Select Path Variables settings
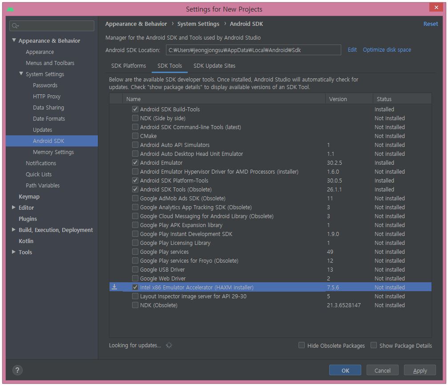The height and width of the screenshot is (386, 448). 43,186
